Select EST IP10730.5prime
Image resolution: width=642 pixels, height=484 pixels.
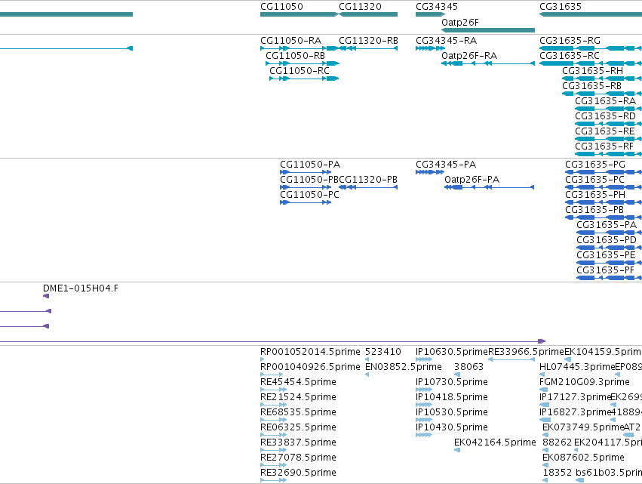[424, 390]
